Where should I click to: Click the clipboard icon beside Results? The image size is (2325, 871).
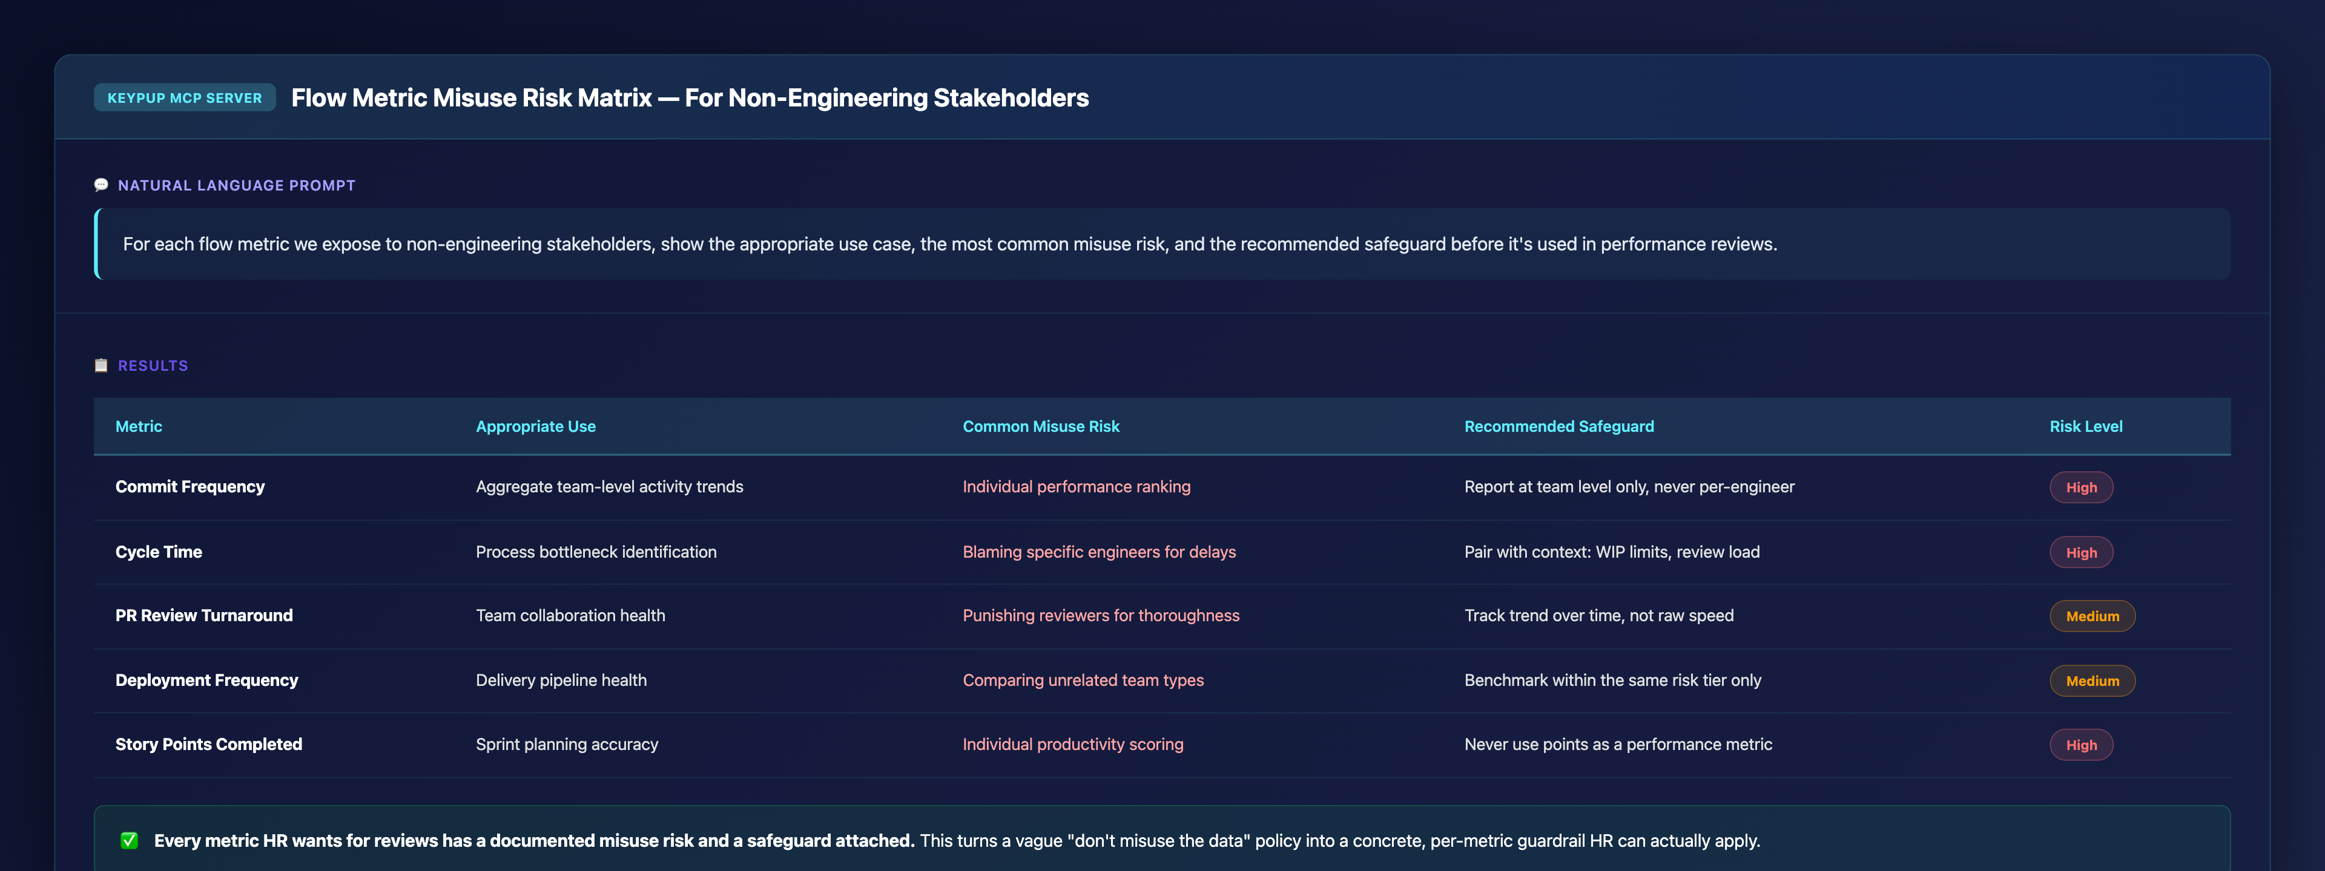point(101,365)
